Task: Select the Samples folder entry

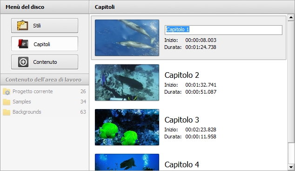Action: tap(44, 102)
